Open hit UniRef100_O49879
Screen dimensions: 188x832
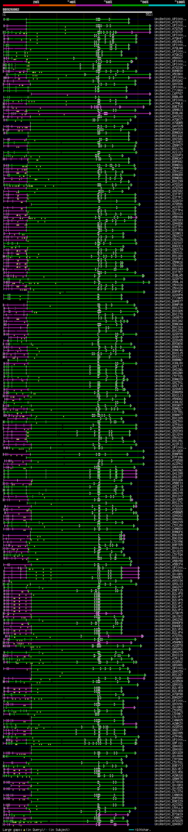point(169,318)
